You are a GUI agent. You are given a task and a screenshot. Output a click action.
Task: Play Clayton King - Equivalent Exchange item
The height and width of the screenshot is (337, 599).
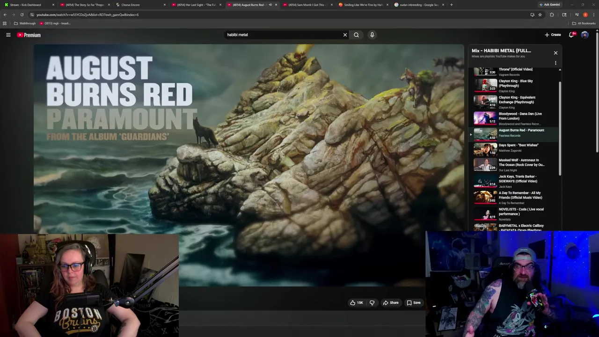514,102
